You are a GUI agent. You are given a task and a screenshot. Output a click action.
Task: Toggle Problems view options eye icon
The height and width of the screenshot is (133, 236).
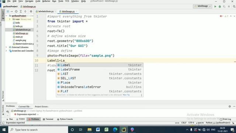coord(7,112)
